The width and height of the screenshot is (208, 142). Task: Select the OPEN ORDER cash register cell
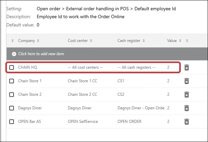130,122
